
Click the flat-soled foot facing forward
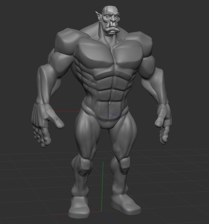coord(79,207)
